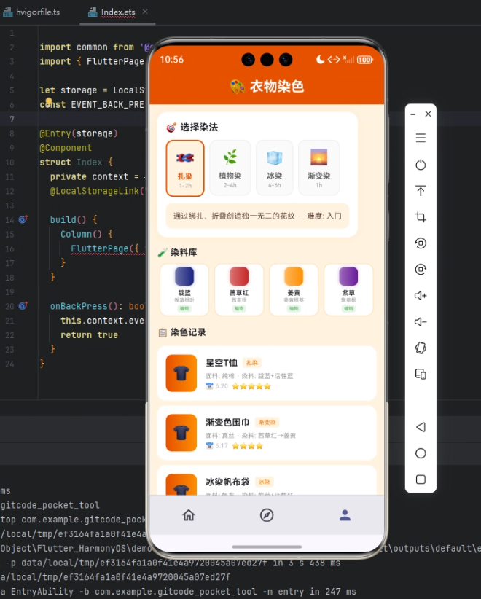
Task: Select the 渐变染 dyeing method card
Action: click(x=318, y=168)
